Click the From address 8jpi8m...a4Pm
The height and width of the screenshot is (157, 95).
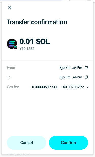click(71, 68)
